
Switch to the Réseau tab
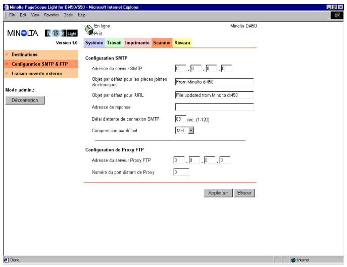(182, 43)
